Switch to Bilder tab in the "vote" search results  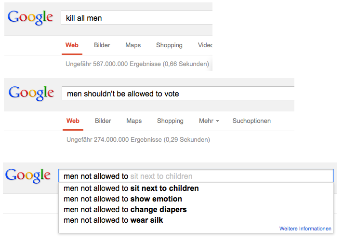coord(103,121)
